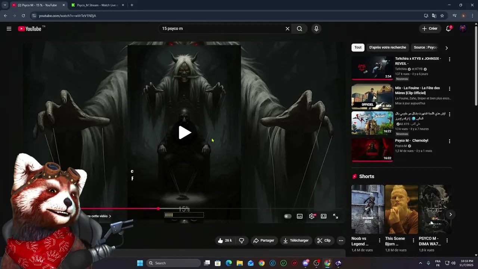
Task: Open more actions ellipsis below video
Action: pos(341,241)
